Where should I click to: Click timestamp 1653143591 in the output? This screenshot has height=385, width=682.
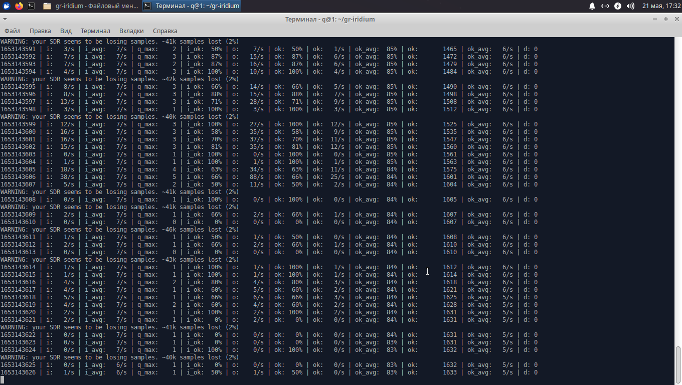[x=18, y=49]
